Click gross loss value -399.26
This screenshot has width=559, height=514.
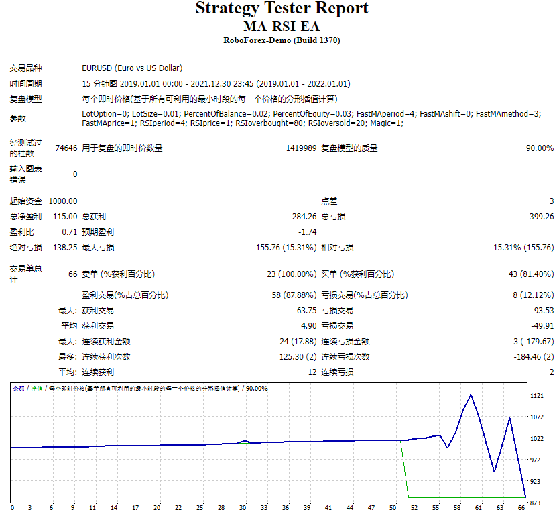click(540, 216)
